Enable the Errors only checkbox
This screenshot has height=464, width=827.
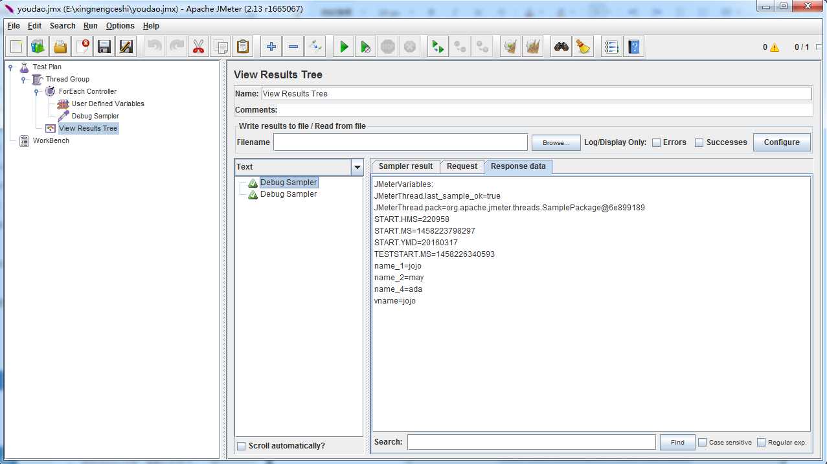coord(656,142)
